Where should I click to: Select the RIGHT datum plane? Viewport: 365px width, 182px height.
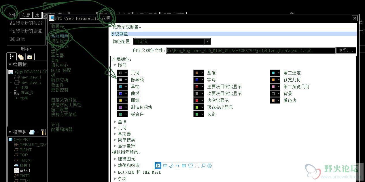[x=23, y=150]
